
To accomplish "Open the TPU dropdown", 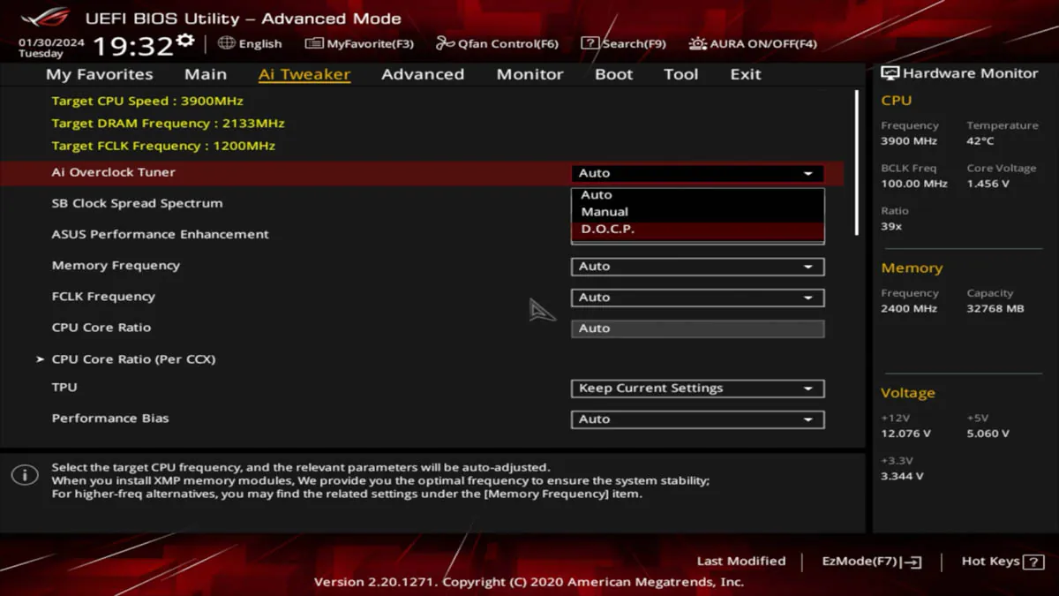I will coord(697,389).
